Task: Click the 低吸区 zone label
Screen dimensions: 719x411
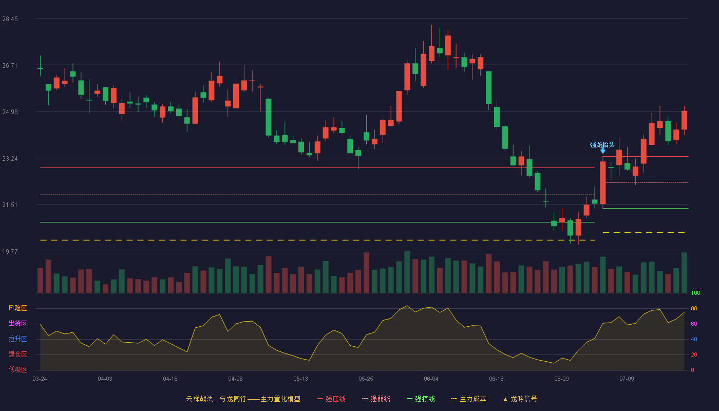Action: pyautogui.click(x=17, y=369)
